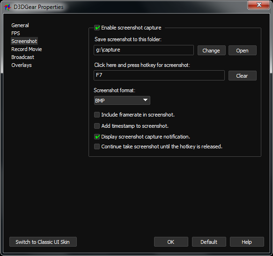The image size is (273, 256).
Task: Click the Change folder button
Action: (x=212, y=51)
